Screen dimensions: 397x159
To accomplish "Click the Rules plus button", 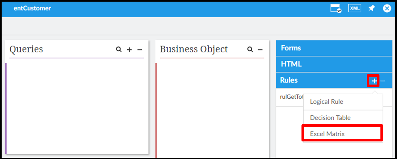I will (374, 81).
